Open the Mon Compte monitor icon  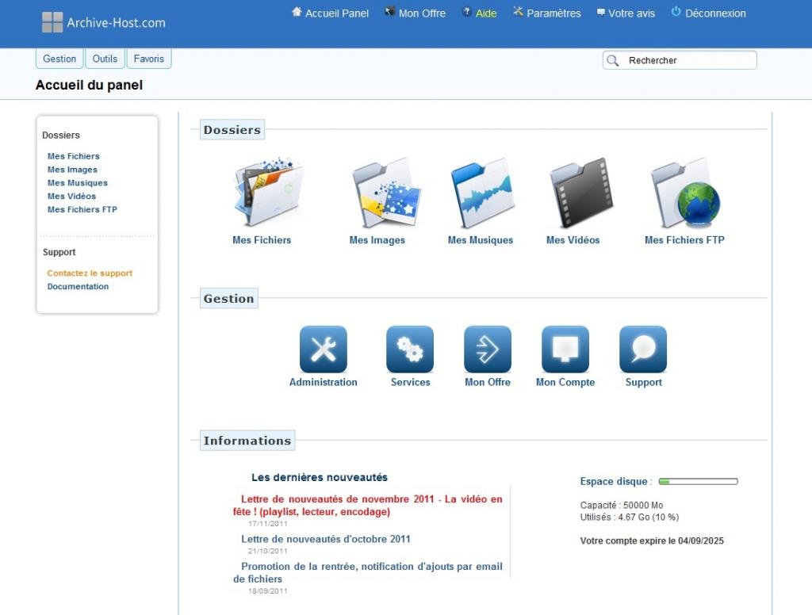tap(565, 350)
